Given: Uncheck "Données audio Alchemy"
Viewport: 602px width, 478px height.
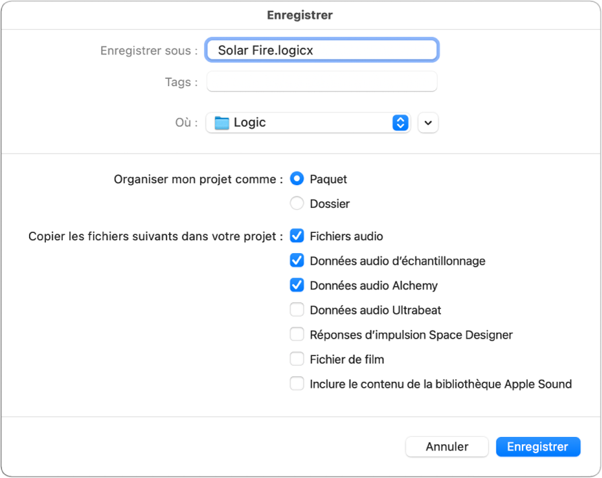Looking at the screenshot, I should (x=297, y=285).
